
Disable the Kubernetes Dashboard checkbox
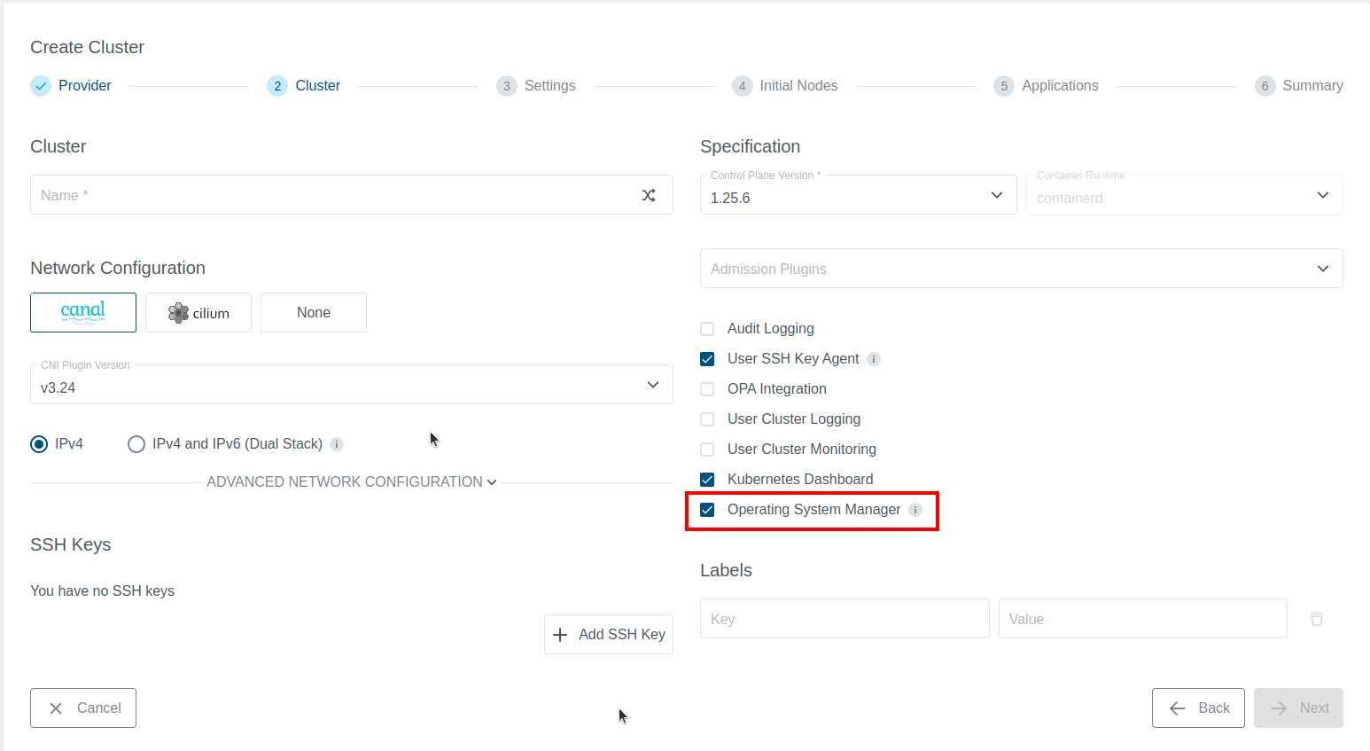pyautogui.click(x=707, y=479)
